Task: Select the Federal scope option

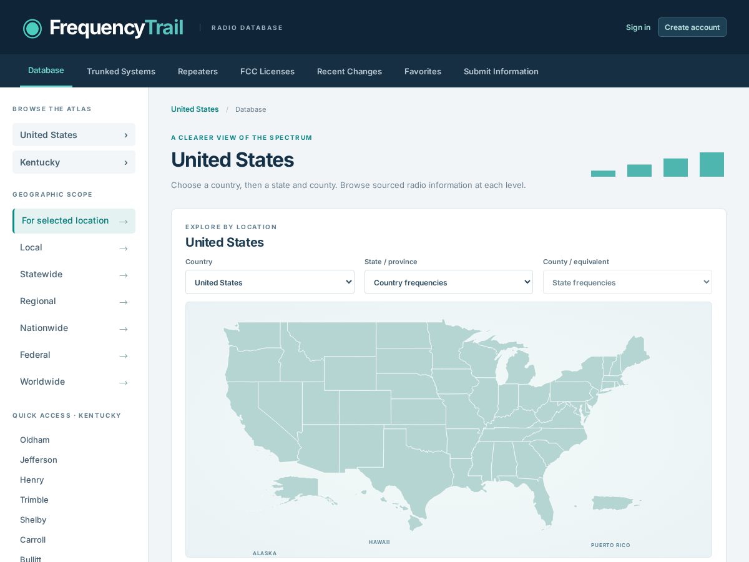Action: point(74,355)
